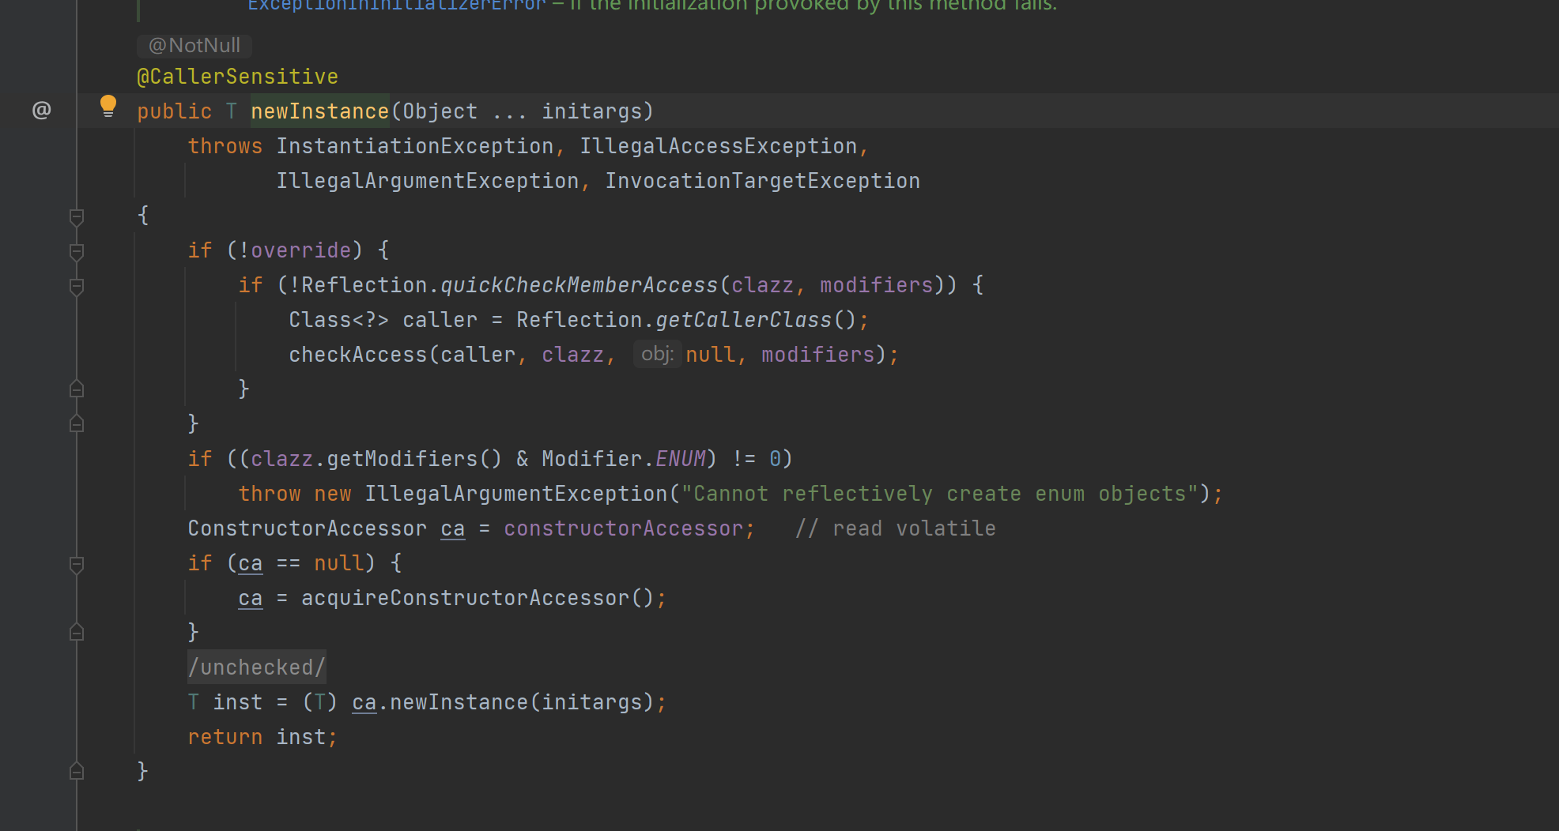
Task: Click InstantiationException in throws clause
Action: pos(415,146)
